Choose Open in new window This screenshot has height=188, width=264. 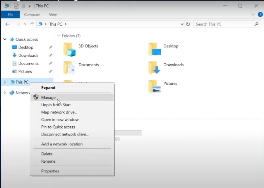point(72,120)
